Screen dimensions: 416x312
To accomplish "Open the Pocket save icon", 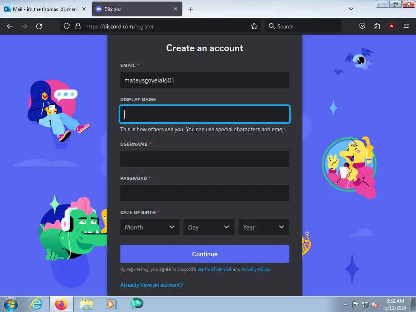I will click(x=362, y=26).
